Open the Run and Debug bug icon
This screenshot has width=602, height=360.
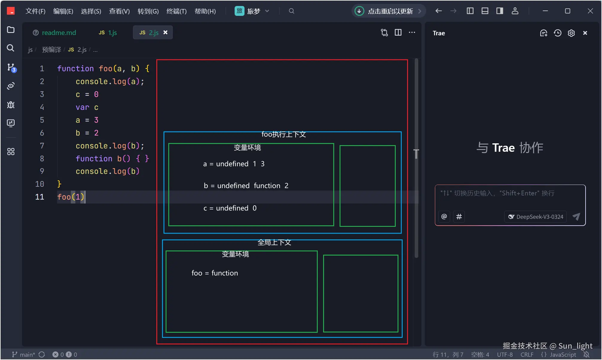click(x=11, y=105)
